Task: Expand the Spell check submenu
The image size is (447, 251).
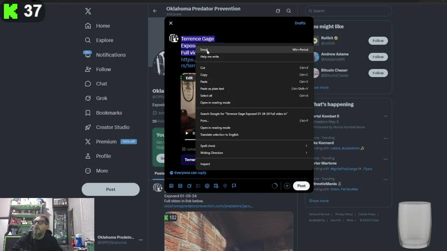Action: pyautogui.click(x=254, y=146)
